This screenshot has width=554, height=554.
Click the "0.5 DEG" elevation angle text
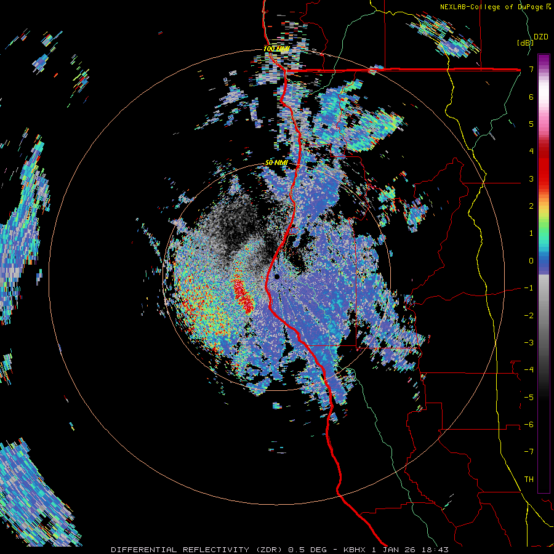[x=308, y=550]
